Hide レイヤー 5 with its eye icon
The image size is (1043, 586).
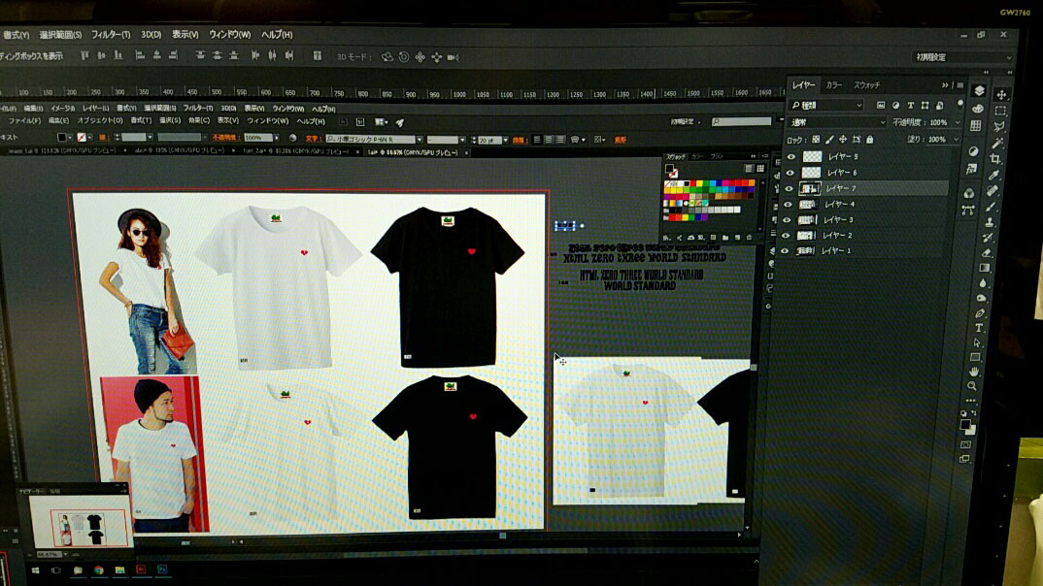click(791, 157)
